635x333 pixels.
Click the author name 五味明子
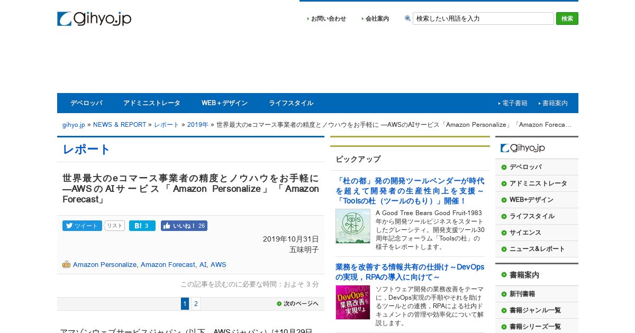pyautogui.click(x=304, y=249)
